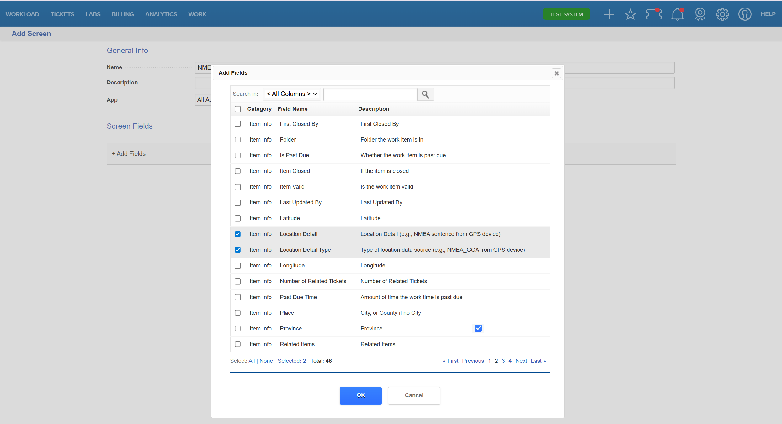Viewport: 782px width, 424px height.
Task: Click the blue OK button
Action: click(360, 395)
